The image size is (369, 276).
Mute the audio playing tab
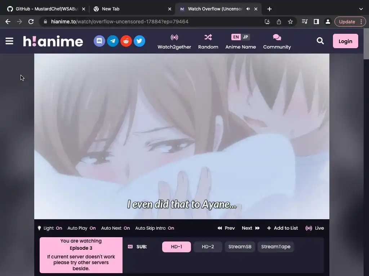(x=248, y=9)
